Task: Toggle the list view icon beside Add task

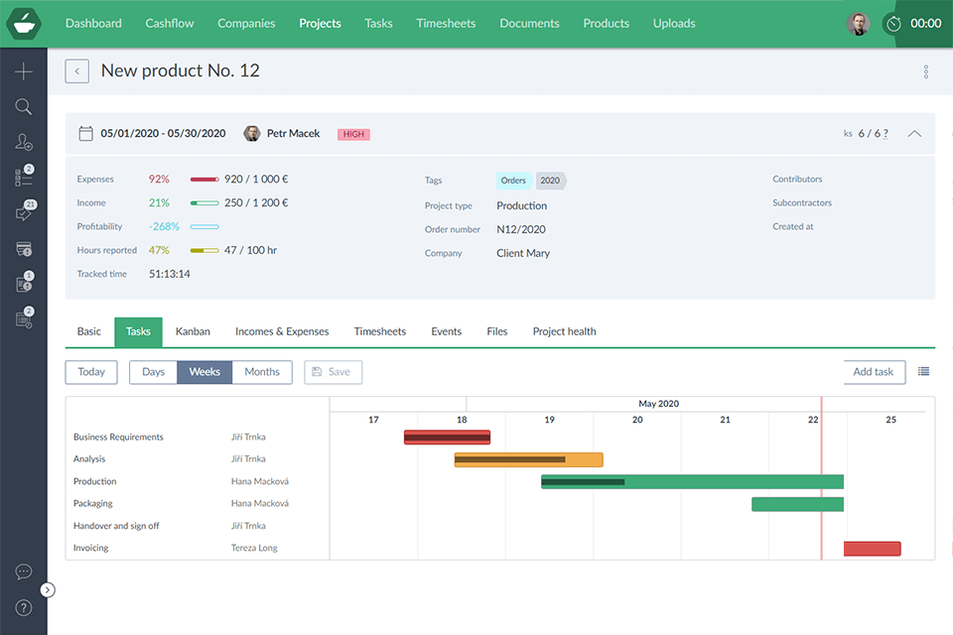Action: (923, 372)
